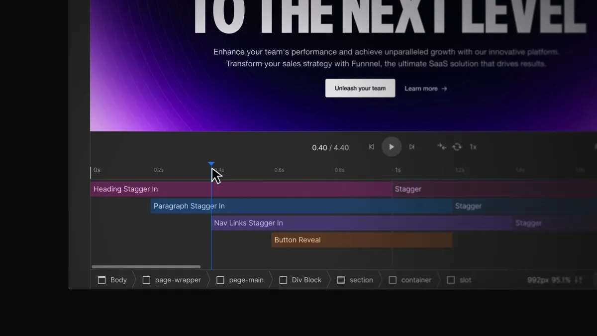
Task: Click the blue playhead marker
Action: [x=211, y=164]
